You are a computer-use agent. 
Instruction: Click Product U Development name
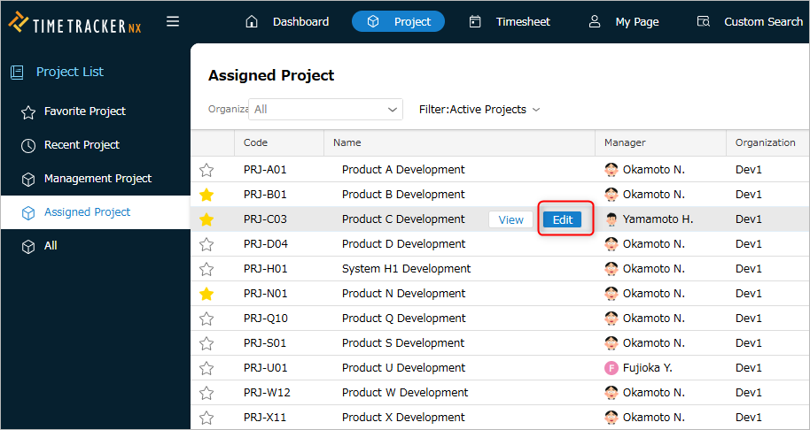point(403,367)
